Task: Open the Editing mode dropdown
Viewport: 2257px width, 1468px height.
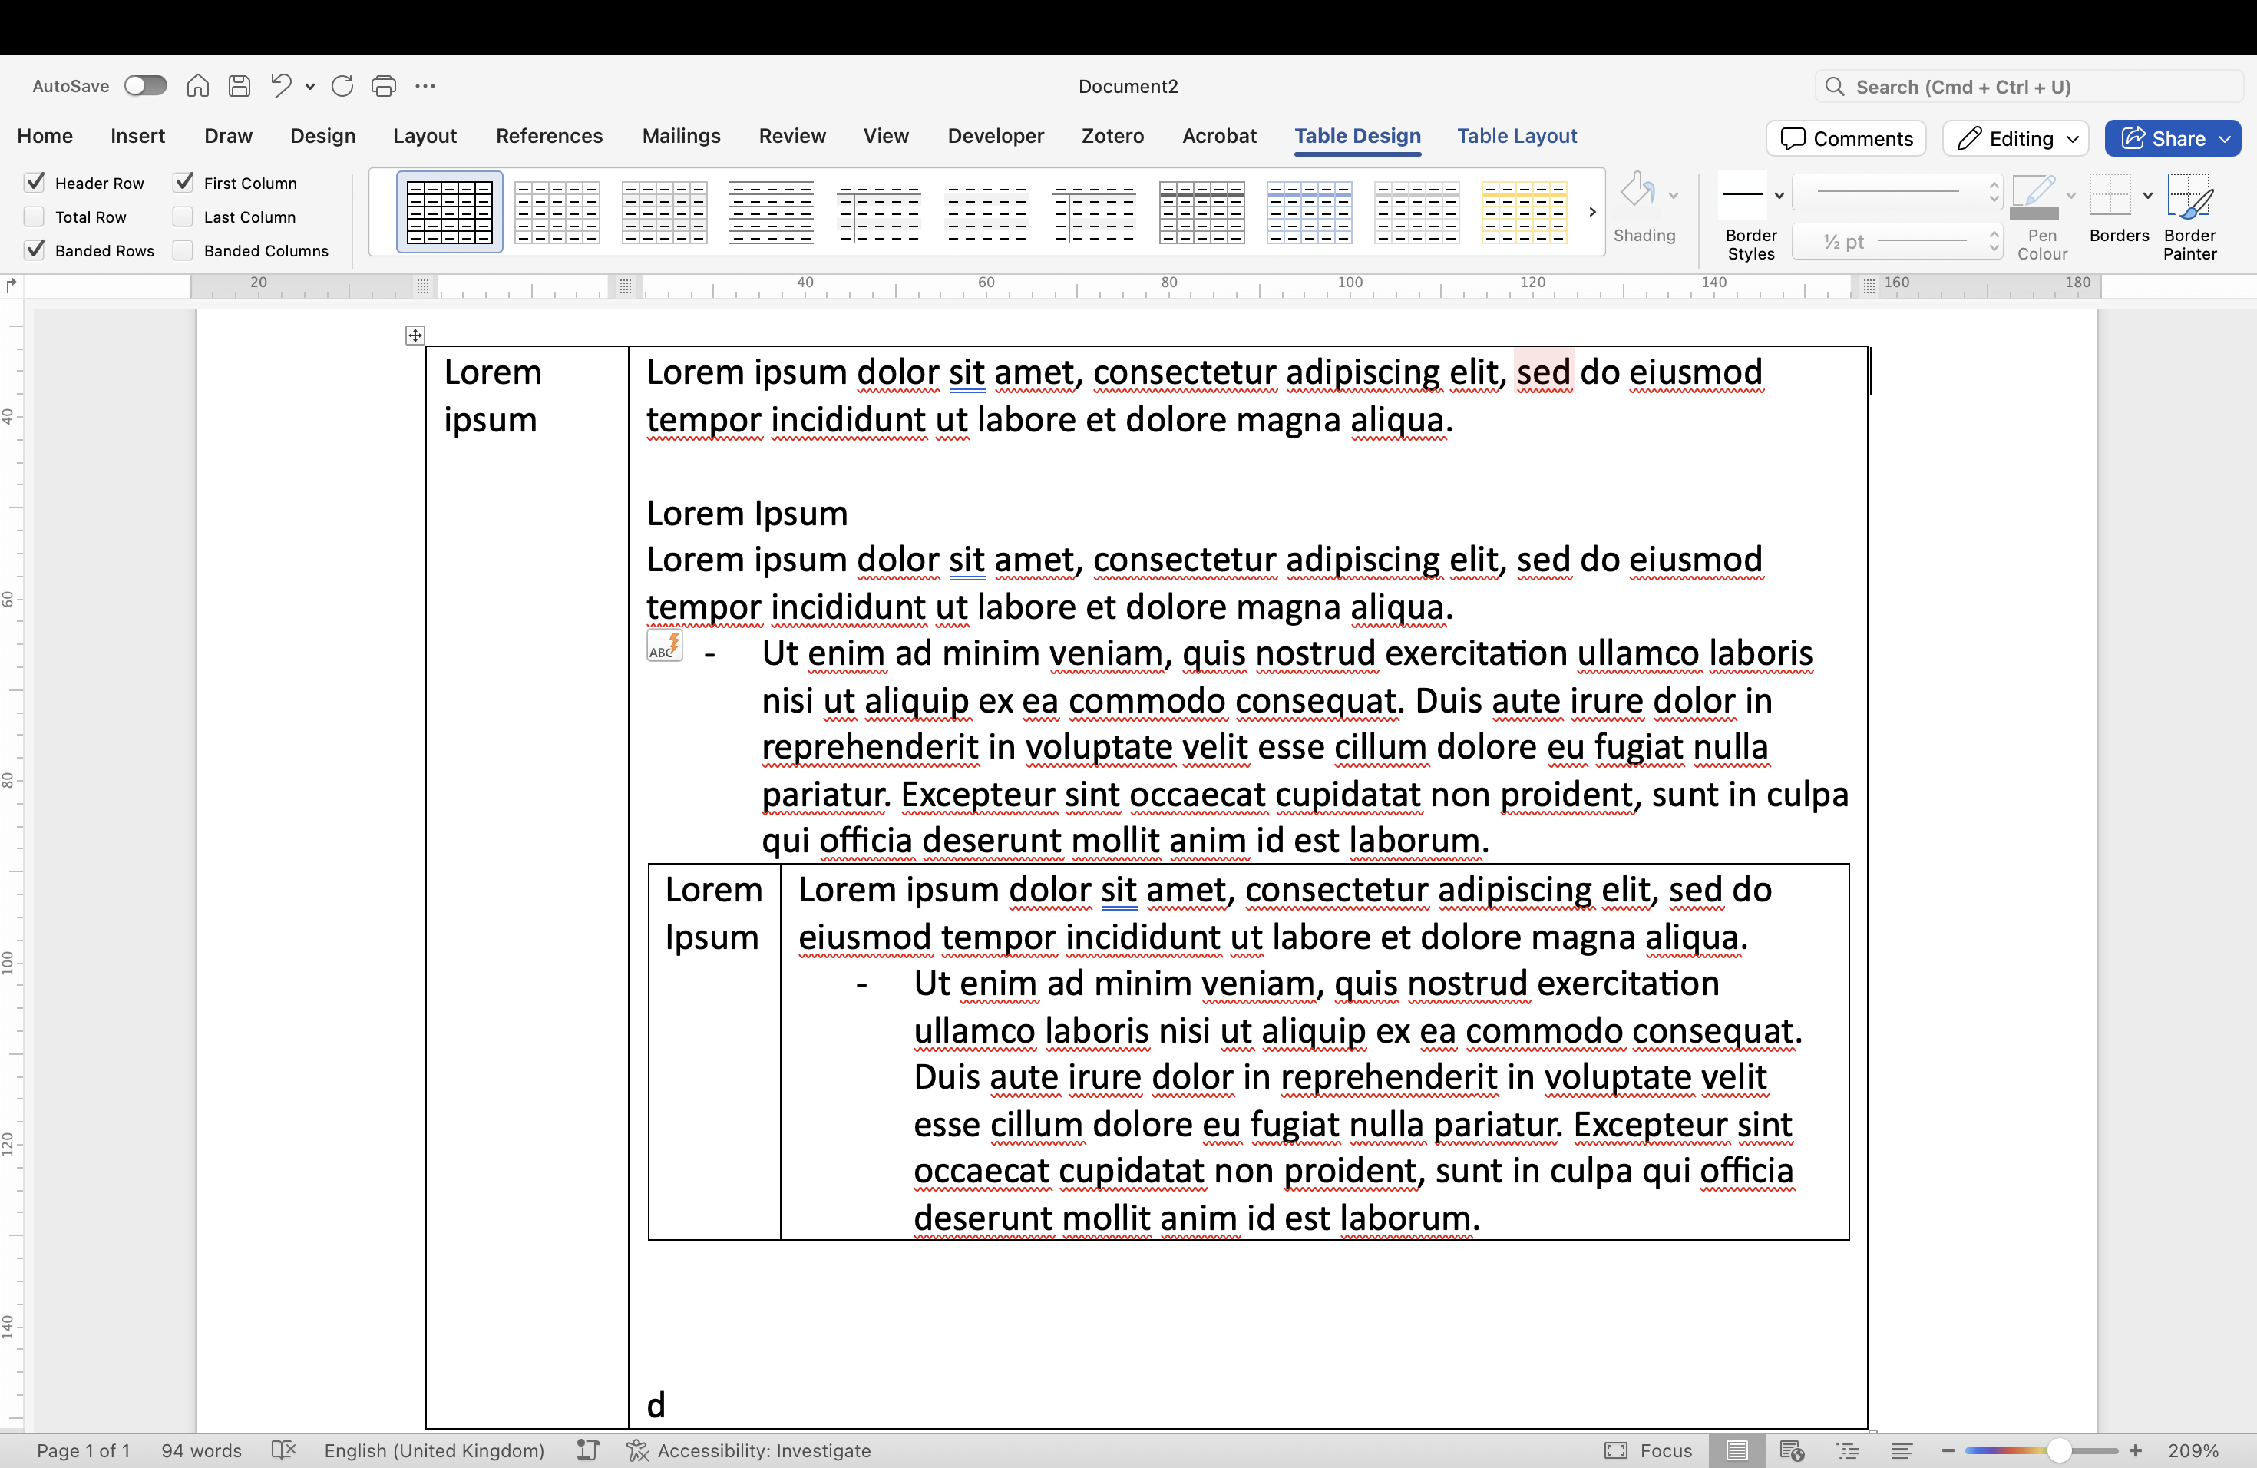Action: click(2015, 138)
